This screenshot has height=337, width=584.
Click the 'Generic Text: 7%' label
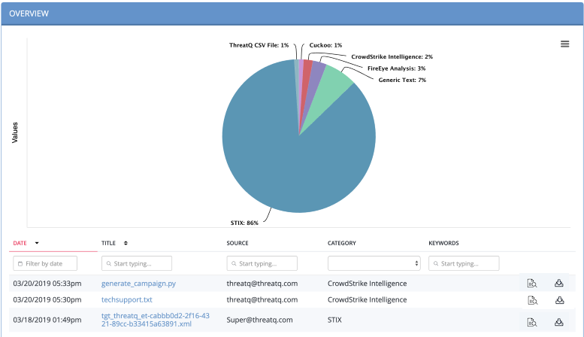[x=402, y=80]
